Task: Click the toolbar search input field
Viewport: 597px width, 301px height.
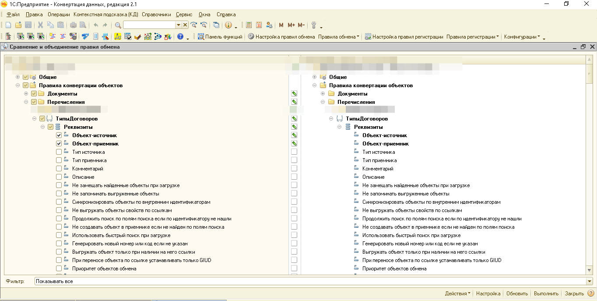Action: click(149, 25)
